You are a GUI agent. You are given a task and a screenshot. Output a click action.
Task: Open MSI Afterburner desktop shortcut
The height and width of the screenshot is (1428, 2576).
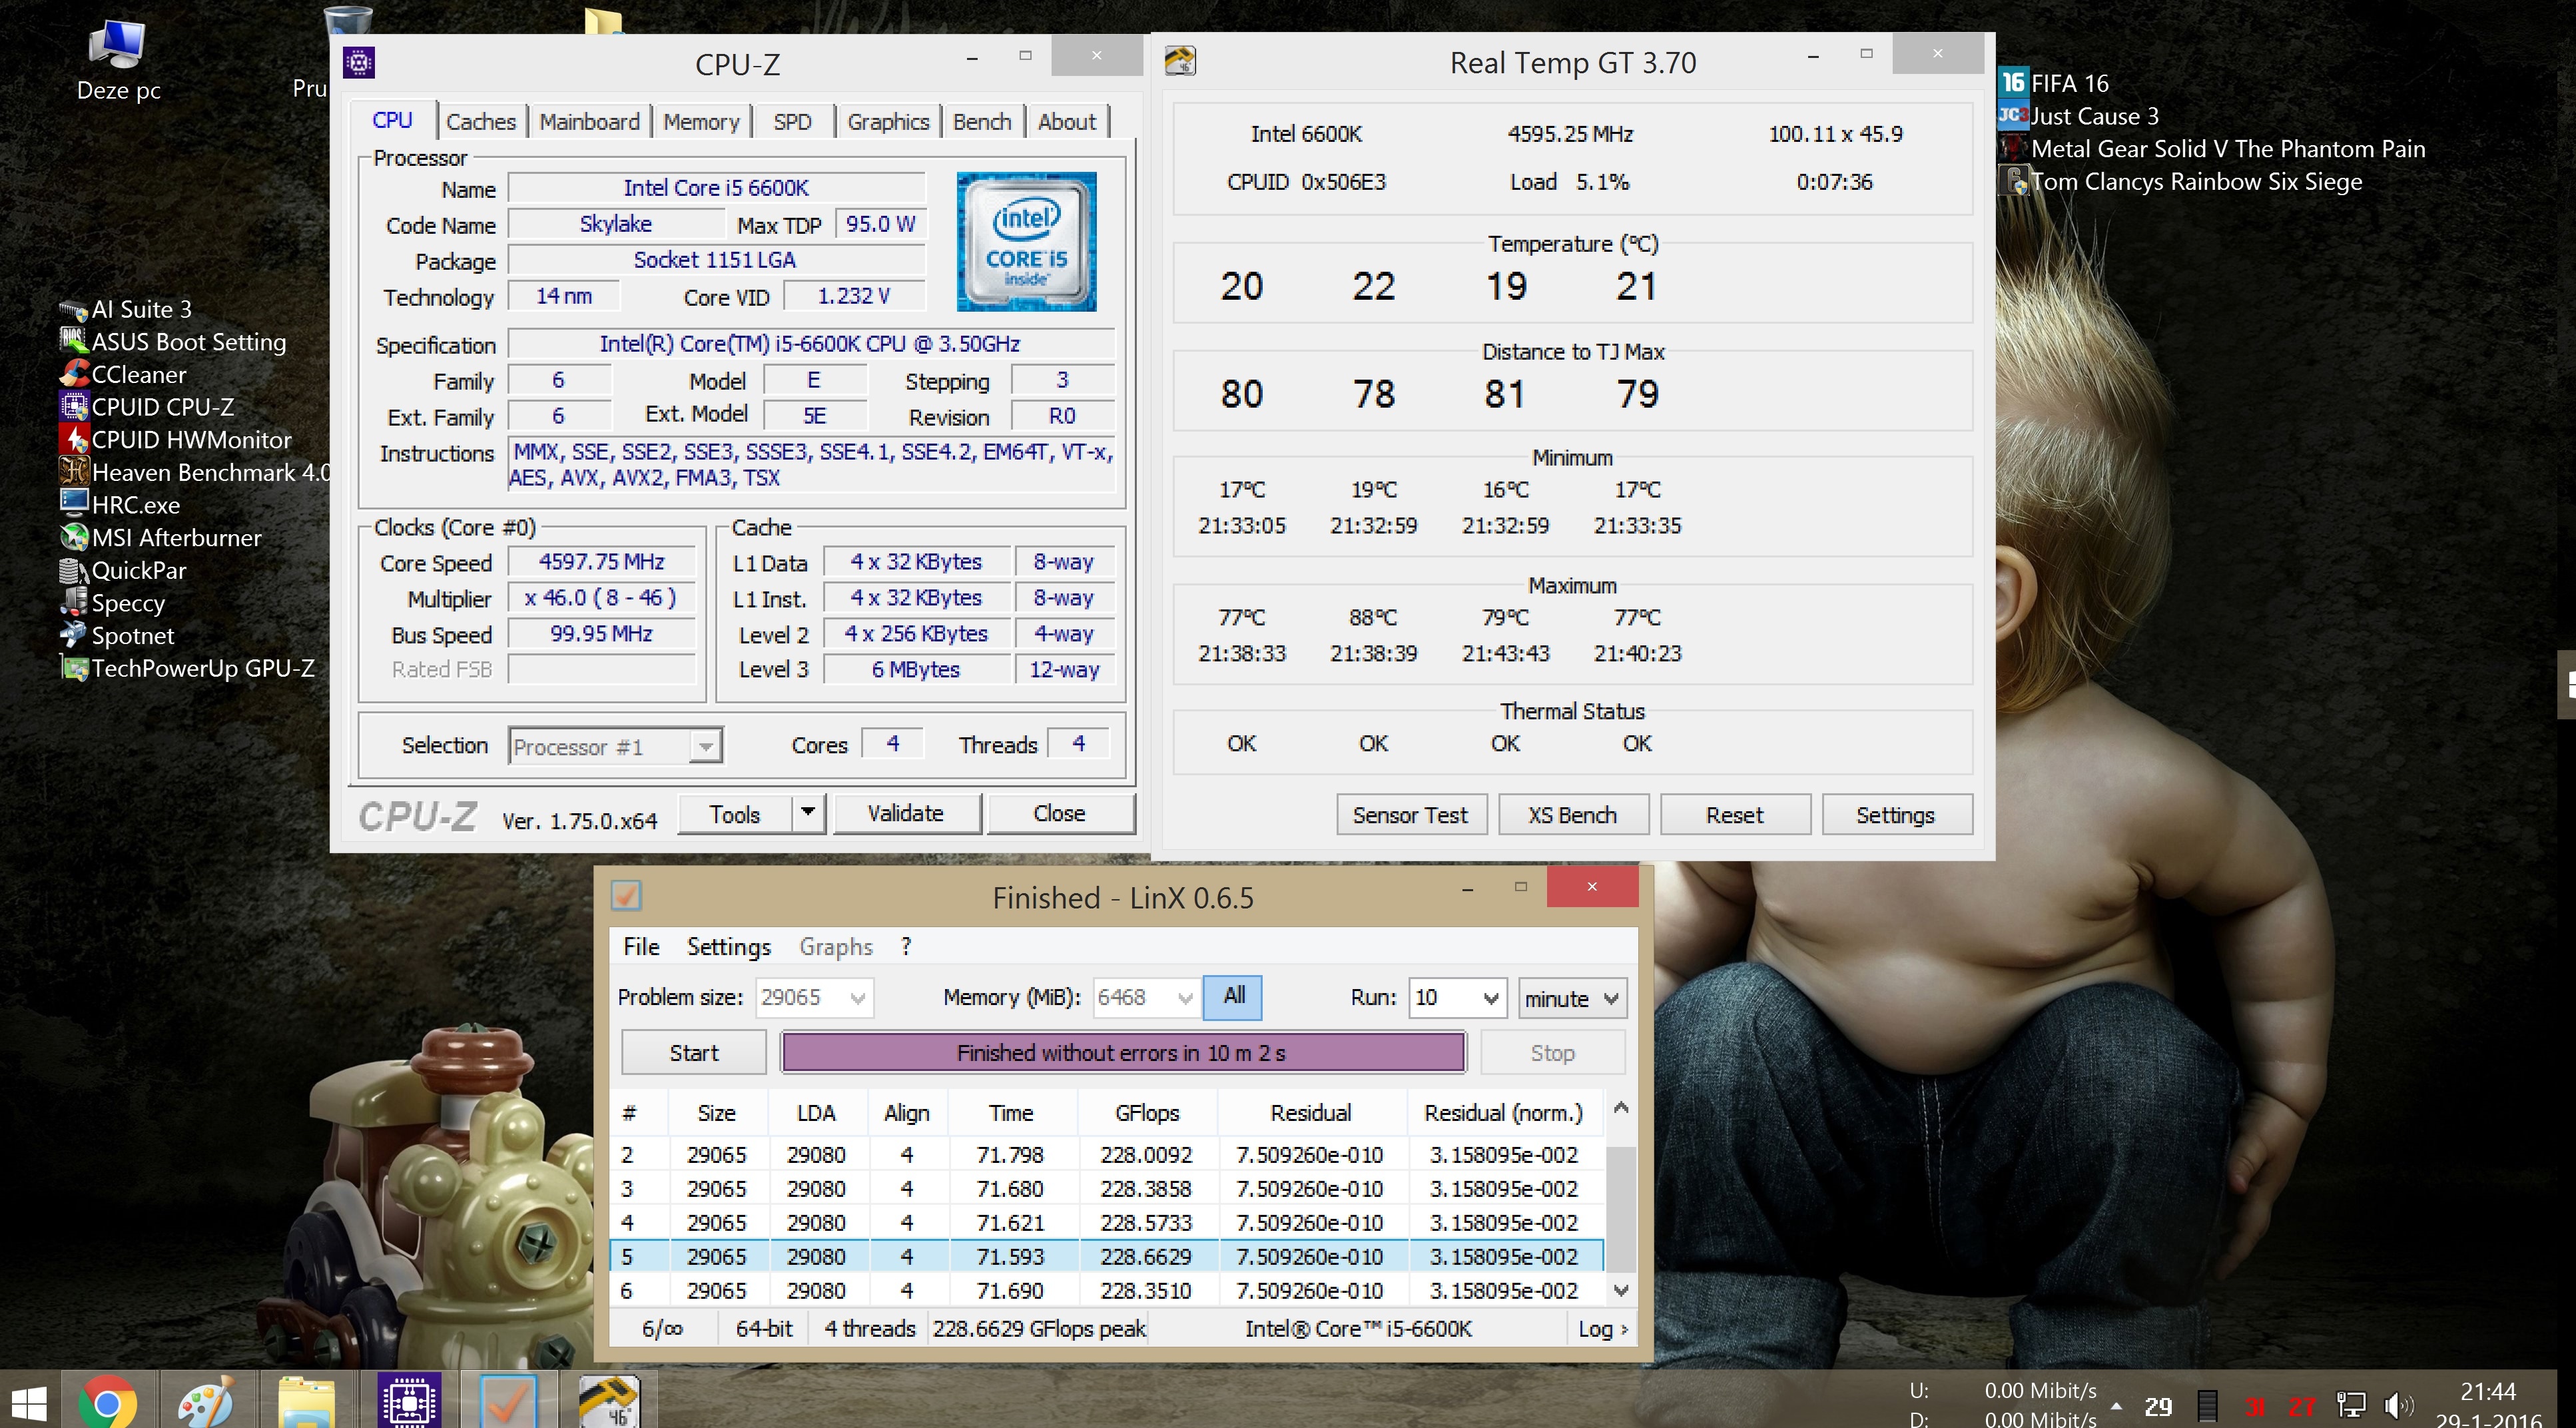point(176,538)
